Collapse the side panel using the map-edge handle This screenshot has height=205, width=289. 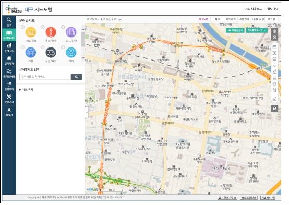87,112
